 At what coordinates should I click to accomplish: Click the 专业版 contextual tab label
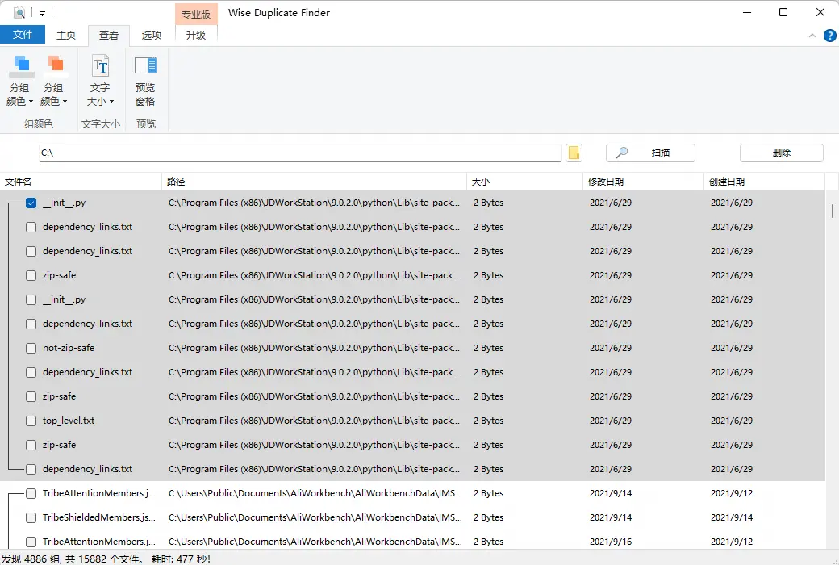coord(196,14)
